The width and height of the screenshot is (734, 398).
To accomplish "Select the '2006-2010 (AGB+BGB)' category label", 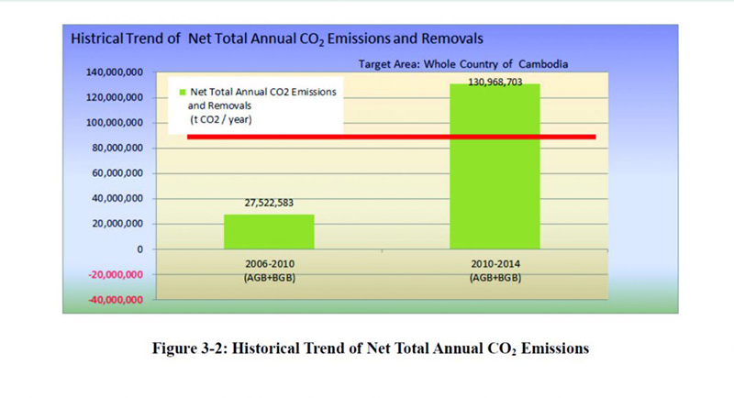I will (x=269, y=269).
